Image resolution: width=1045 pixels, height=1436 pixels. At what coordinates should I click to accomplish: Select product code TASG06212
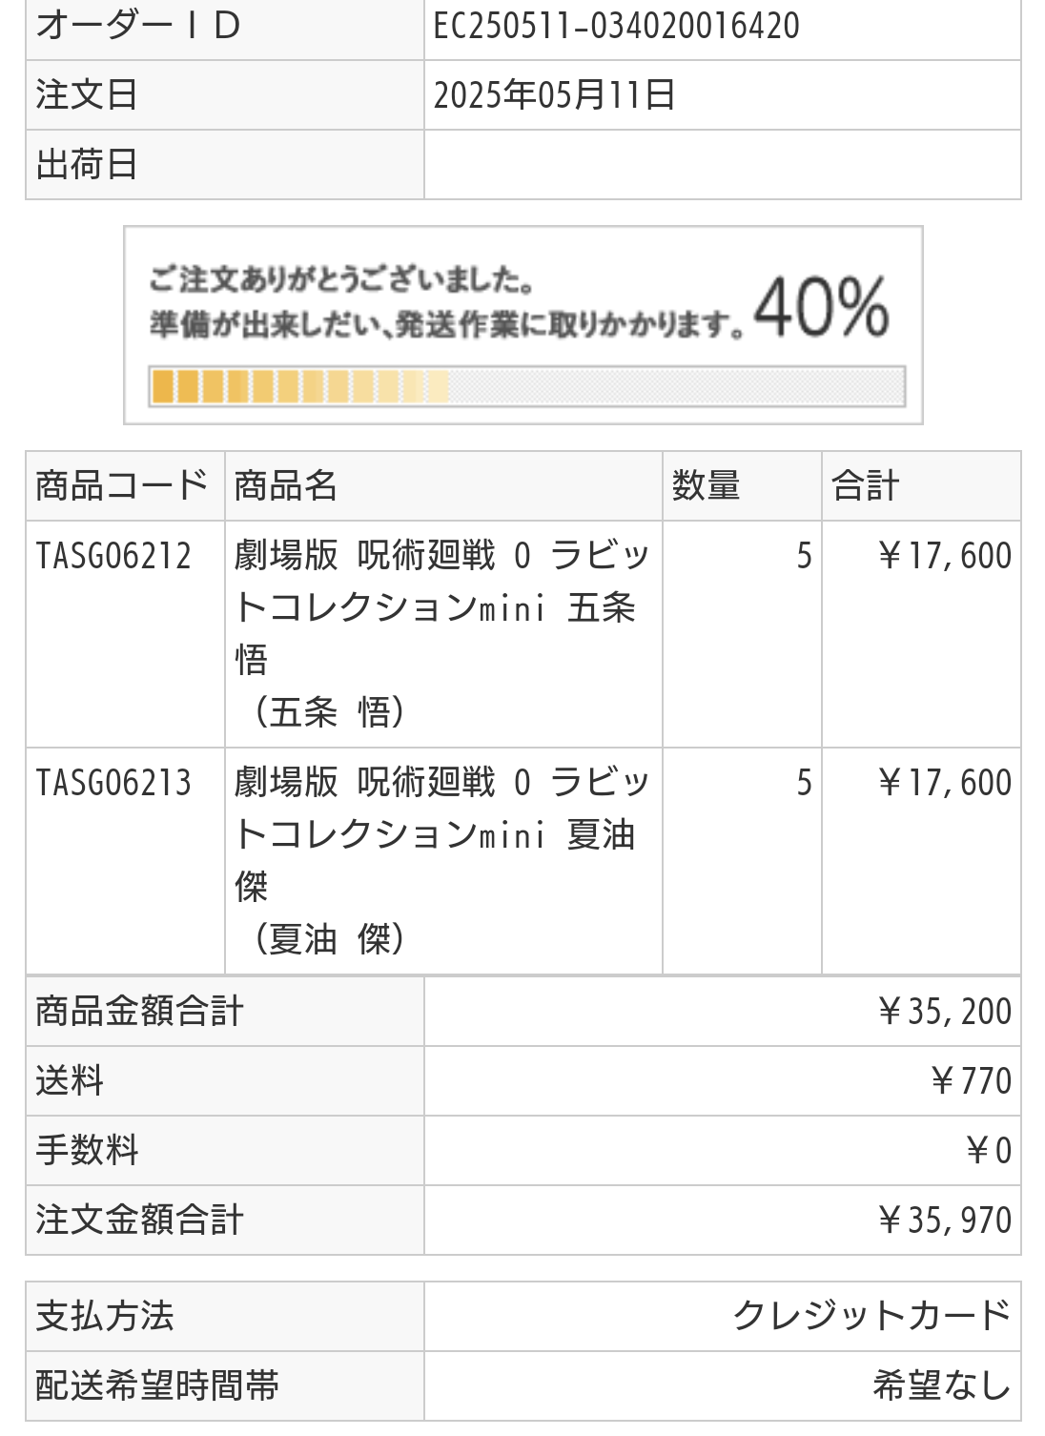(113, 556)
